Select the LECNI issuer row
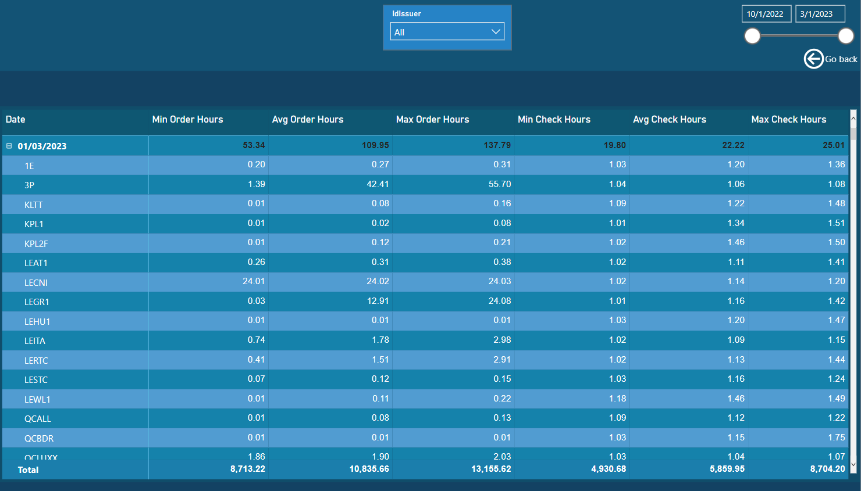 (425, 282)
